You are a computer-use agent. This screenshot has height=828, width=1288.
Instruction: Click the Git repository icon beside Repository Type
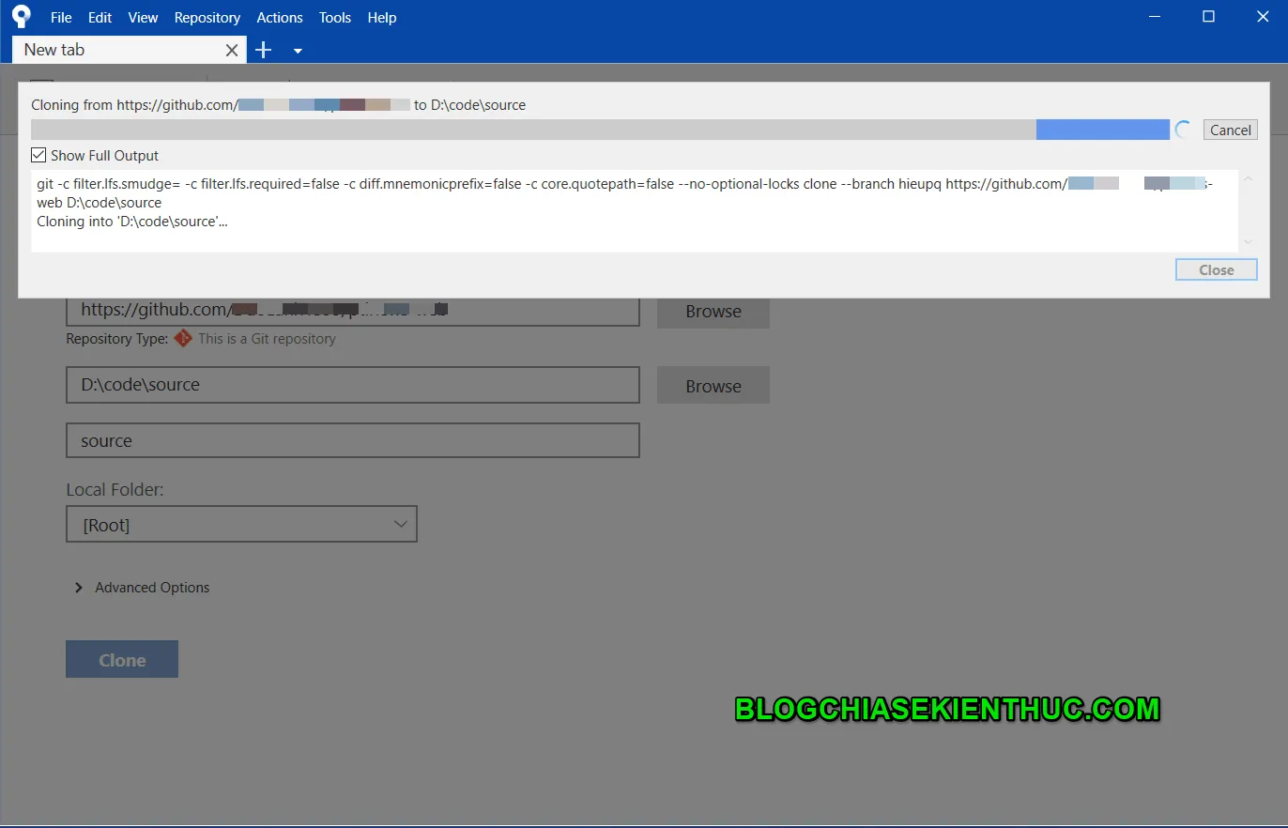pos(183,339)
